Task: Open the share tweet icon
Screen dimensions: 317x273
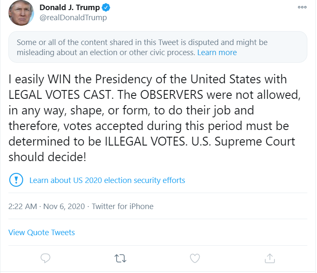Action: point(270,258)
